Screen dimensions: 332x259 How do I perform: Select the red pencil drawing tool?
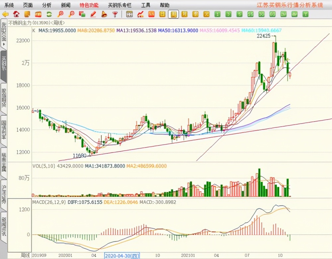coord(93,14)
